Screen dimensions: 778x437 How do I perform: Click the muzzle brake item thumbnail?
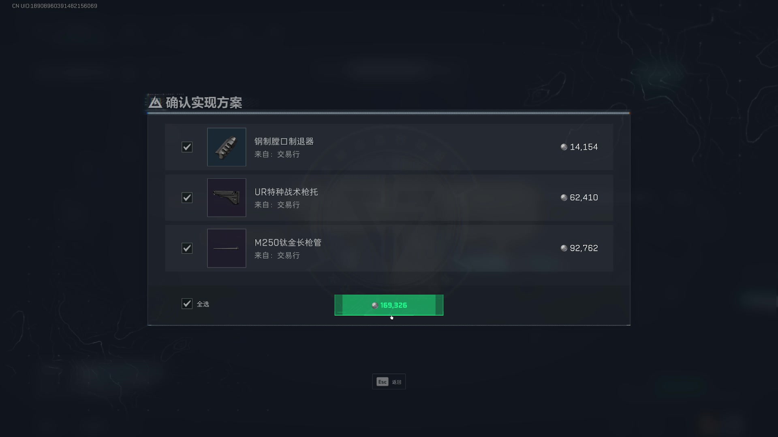pyautogui.click(x=227, y=147)
